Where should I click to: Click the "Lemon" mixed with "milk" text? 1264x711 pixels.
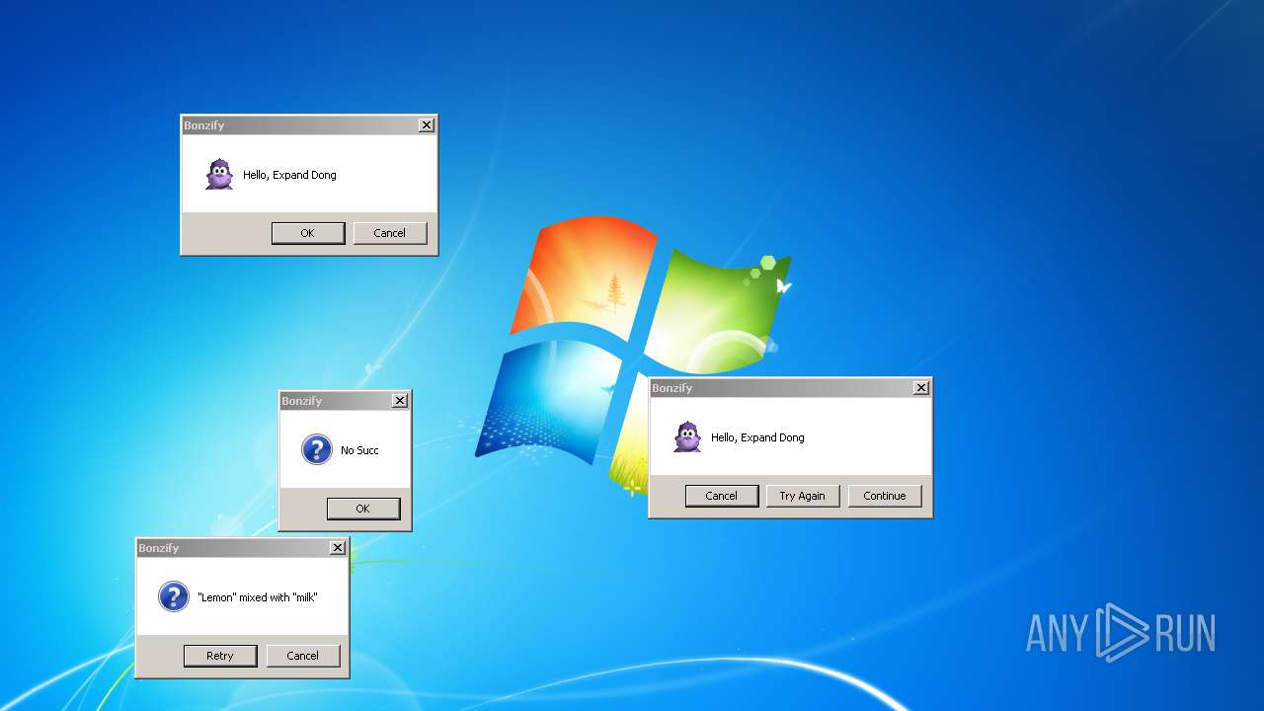[x=258, y=597]
